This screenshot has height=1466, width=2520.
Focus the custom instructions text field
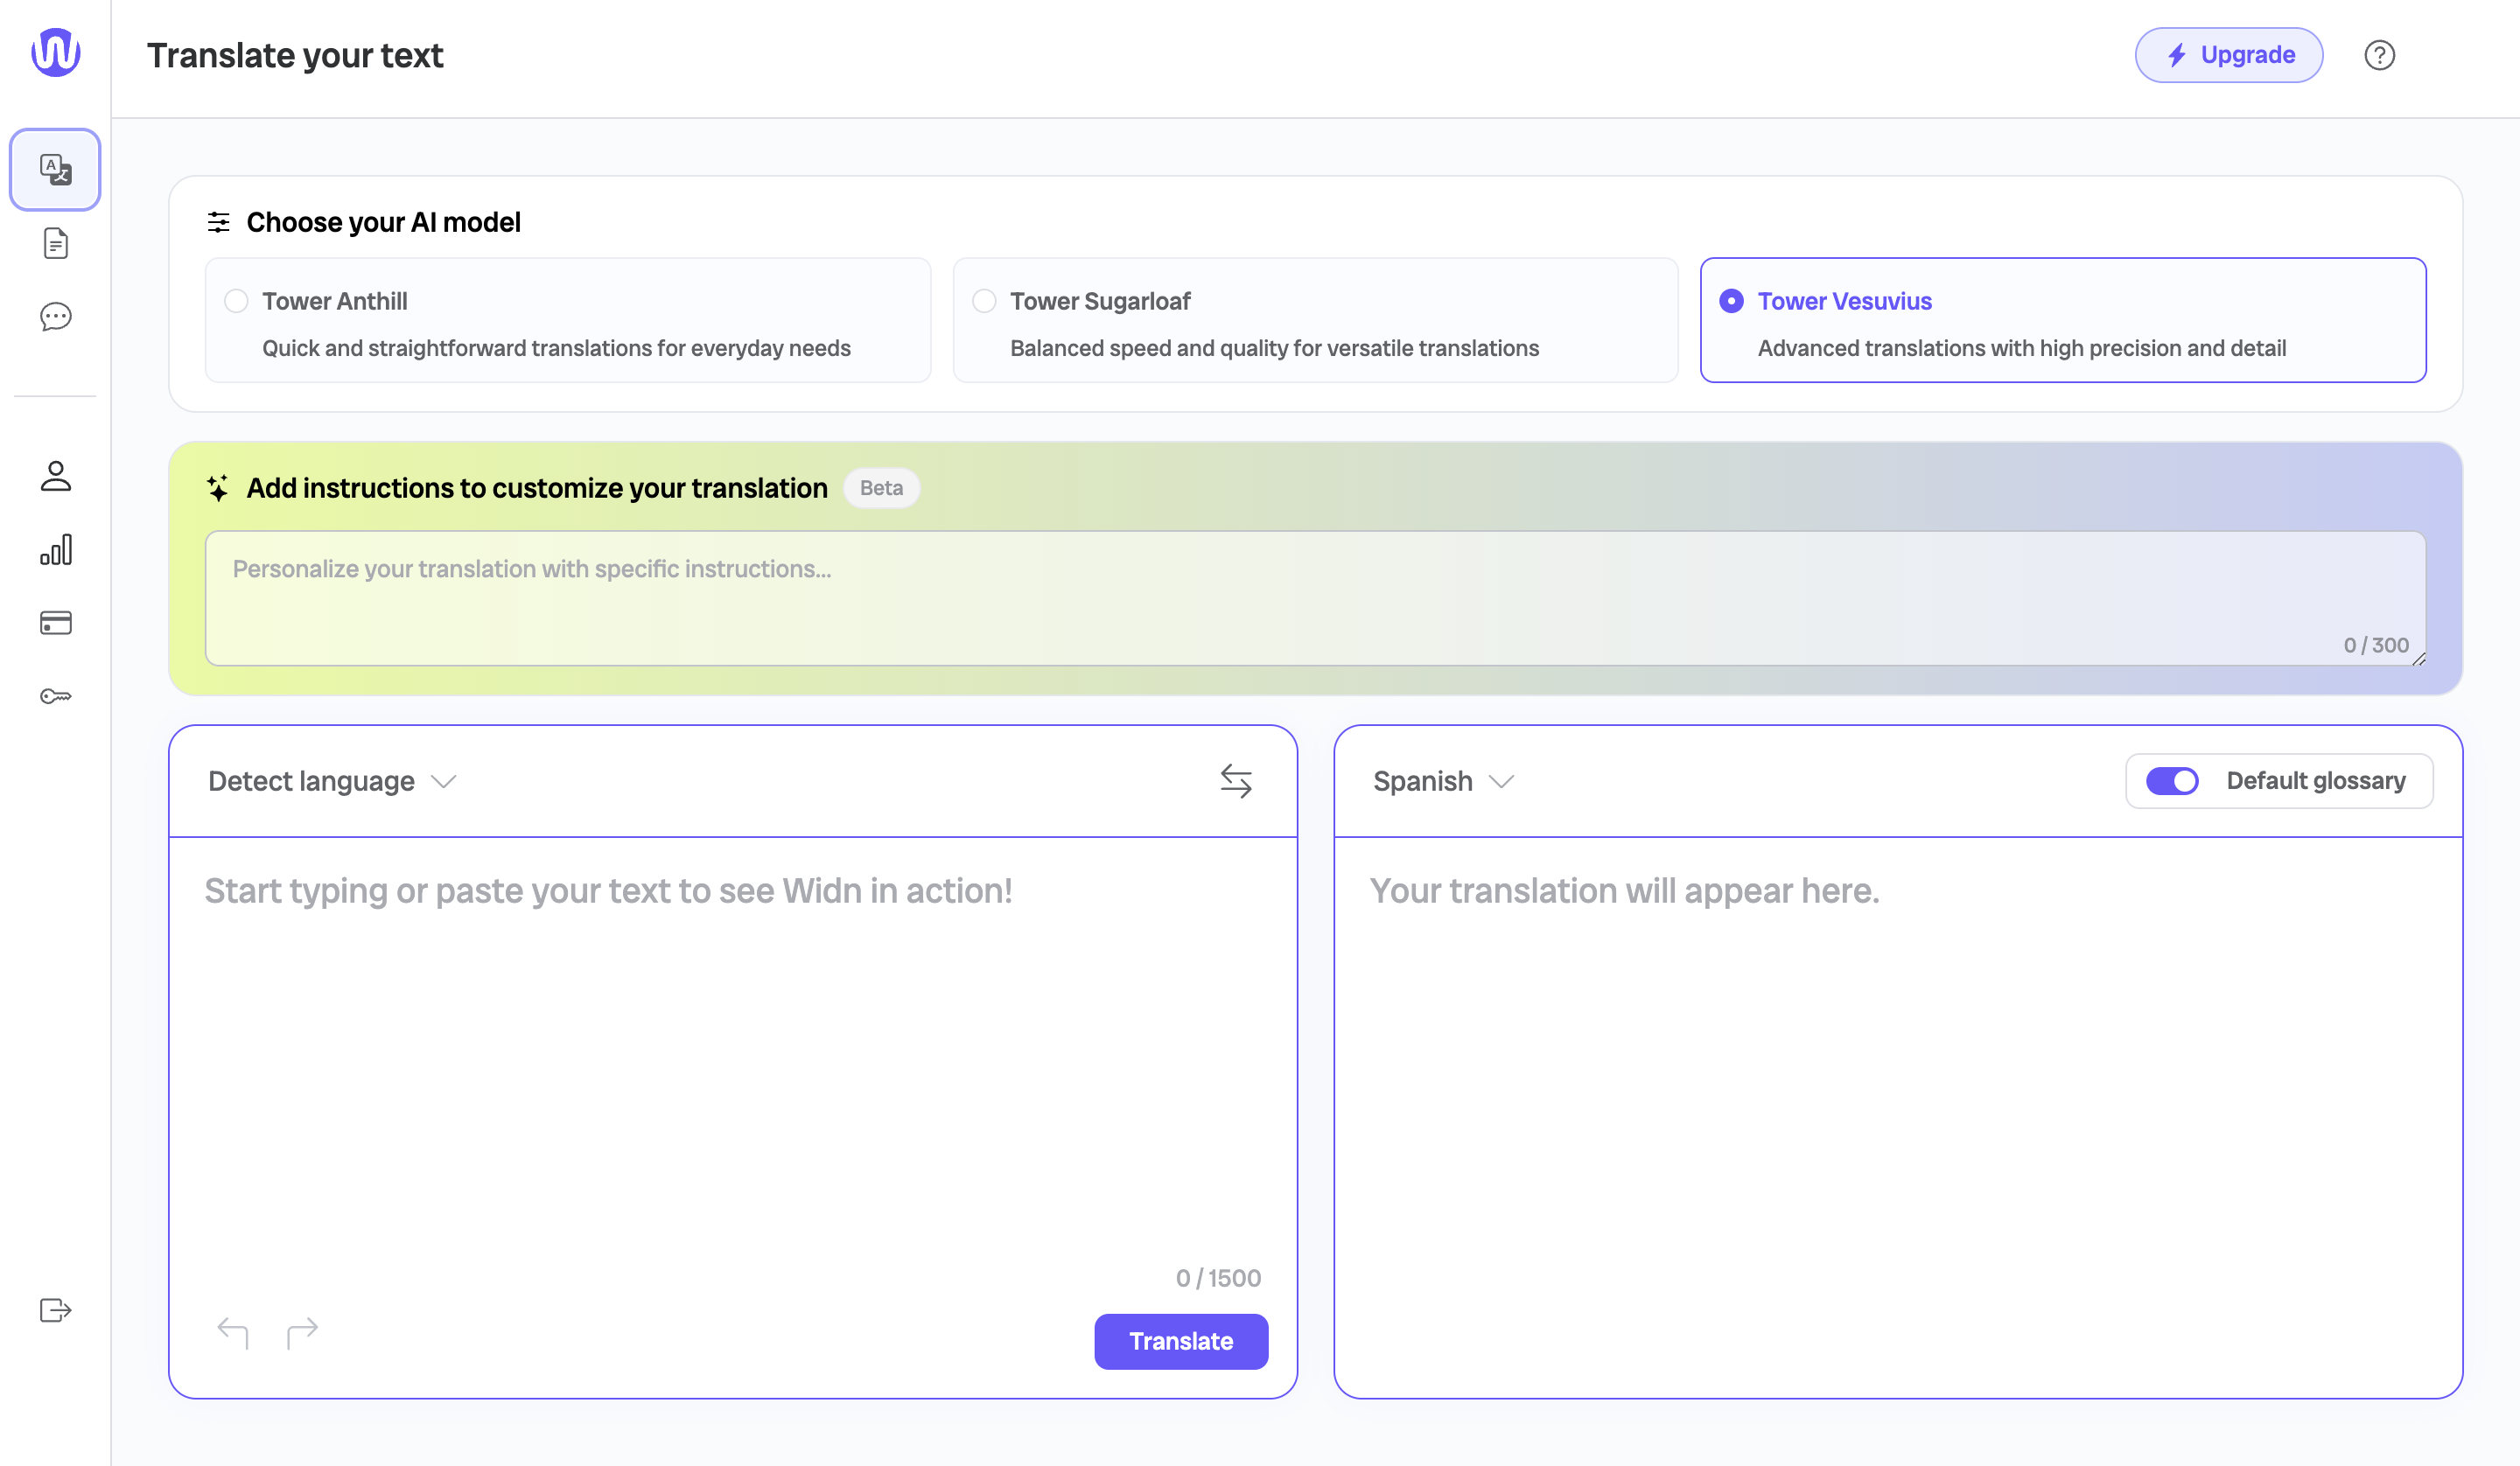click(x=1314, y=597)
